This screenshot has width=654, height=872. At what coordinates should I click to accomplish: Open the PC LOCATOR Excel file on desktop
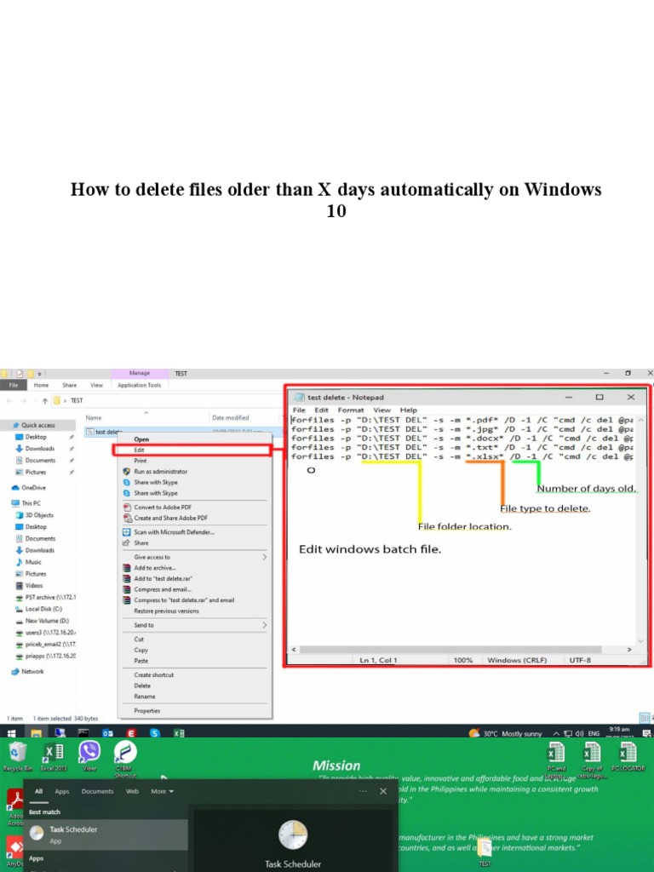pyautogui.click(x=628, y=756)
